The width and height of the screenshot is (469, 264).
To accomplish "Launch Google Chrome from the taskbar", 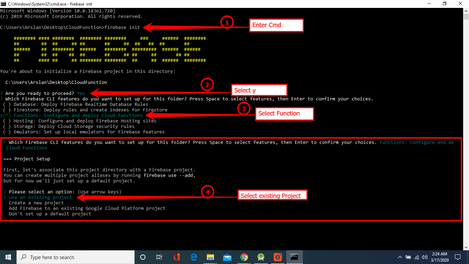I will coord(244,257).
